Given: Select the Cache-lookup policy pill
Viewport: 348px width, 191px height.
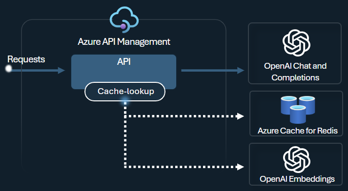Looking at the screenshot, I should pos(125,92).
